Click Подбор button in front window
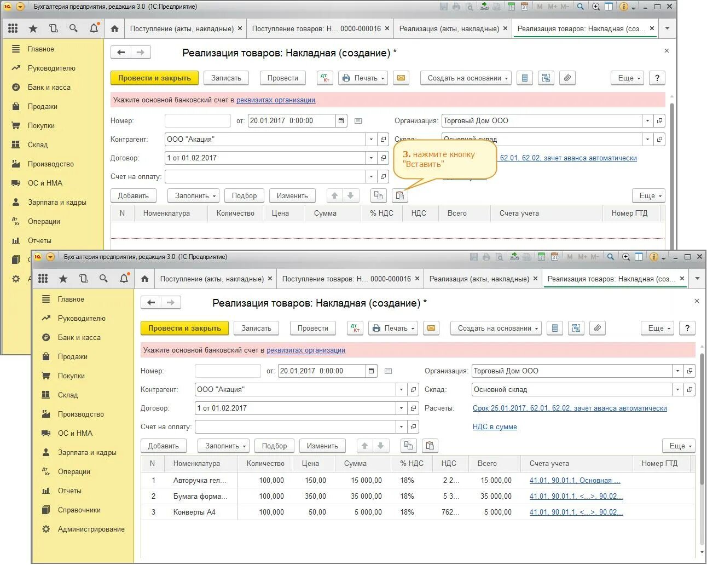Screen dimensions: 707x565 tap(274, 446)
